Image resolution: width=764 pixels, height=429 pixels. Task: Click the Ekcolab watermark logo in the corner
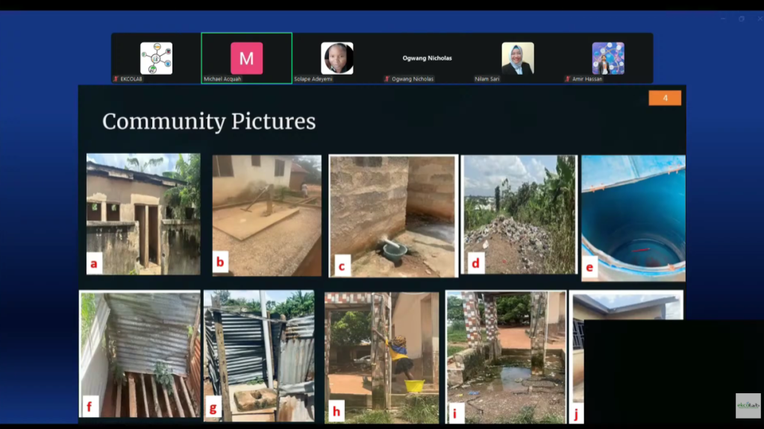pos(748,405)
